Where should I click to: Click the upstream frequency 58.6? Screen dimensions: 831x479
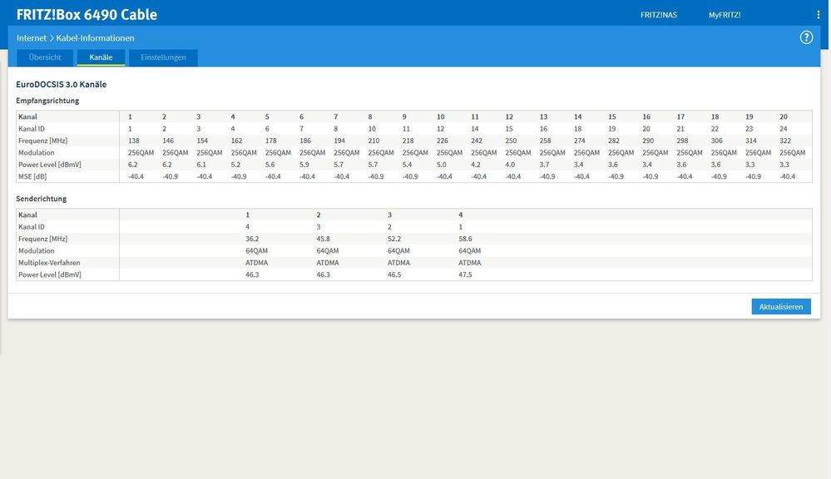point(465,239)
